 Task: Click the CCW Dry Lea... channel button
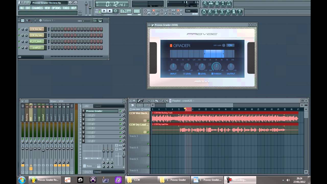tap(37, 35)
